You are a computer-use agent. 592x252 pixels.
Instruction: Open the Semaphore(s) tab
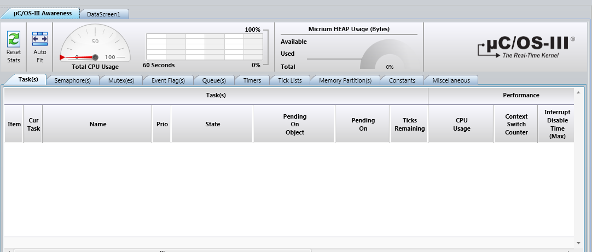click(72, 80)
